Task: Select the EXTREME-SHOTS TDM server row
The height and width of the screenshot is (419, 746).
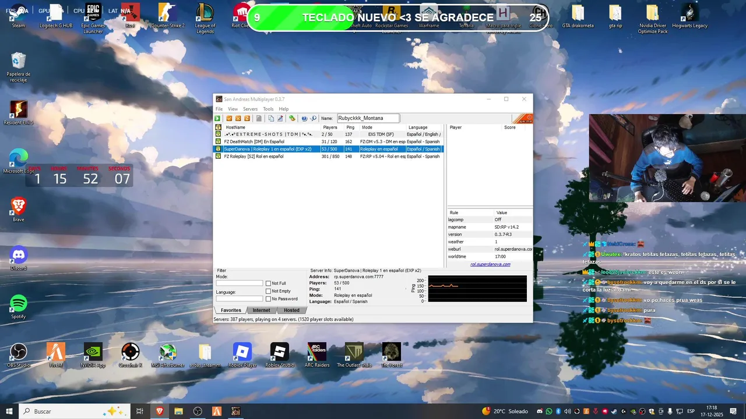Action: click(x=329, y=134)
